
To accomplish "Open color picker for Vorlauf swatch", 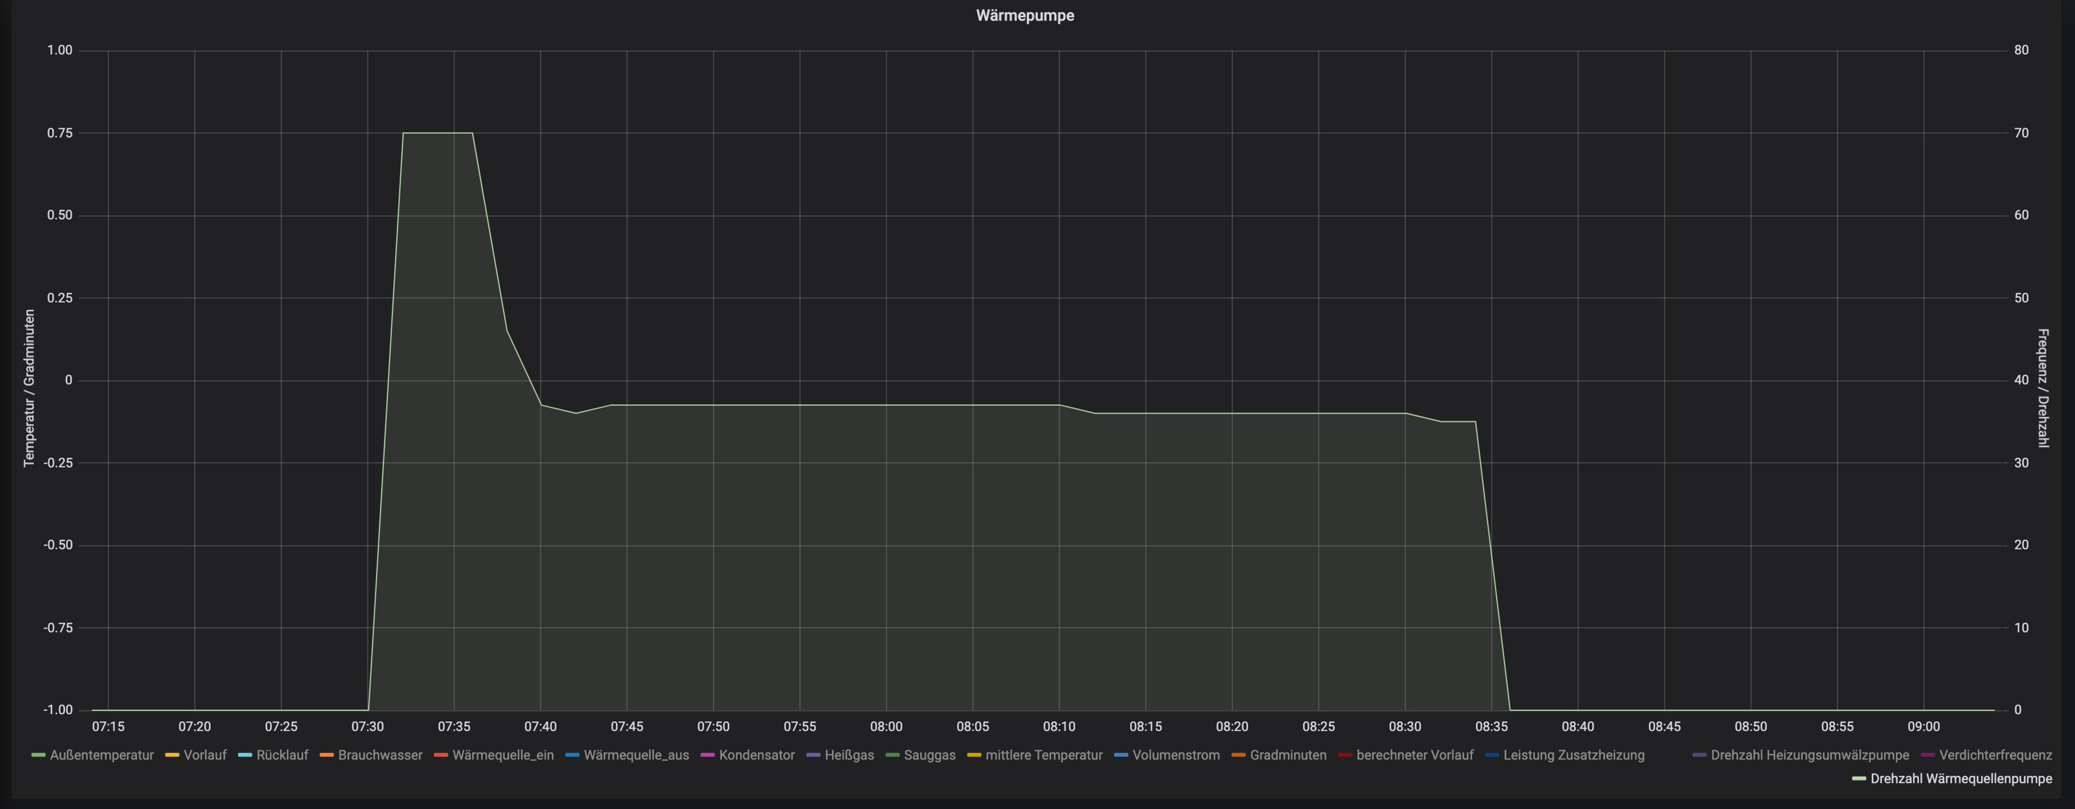I will pos(171,755).
